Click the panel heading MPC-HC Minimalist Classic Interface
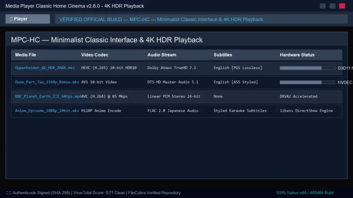 tap(107, 40)
